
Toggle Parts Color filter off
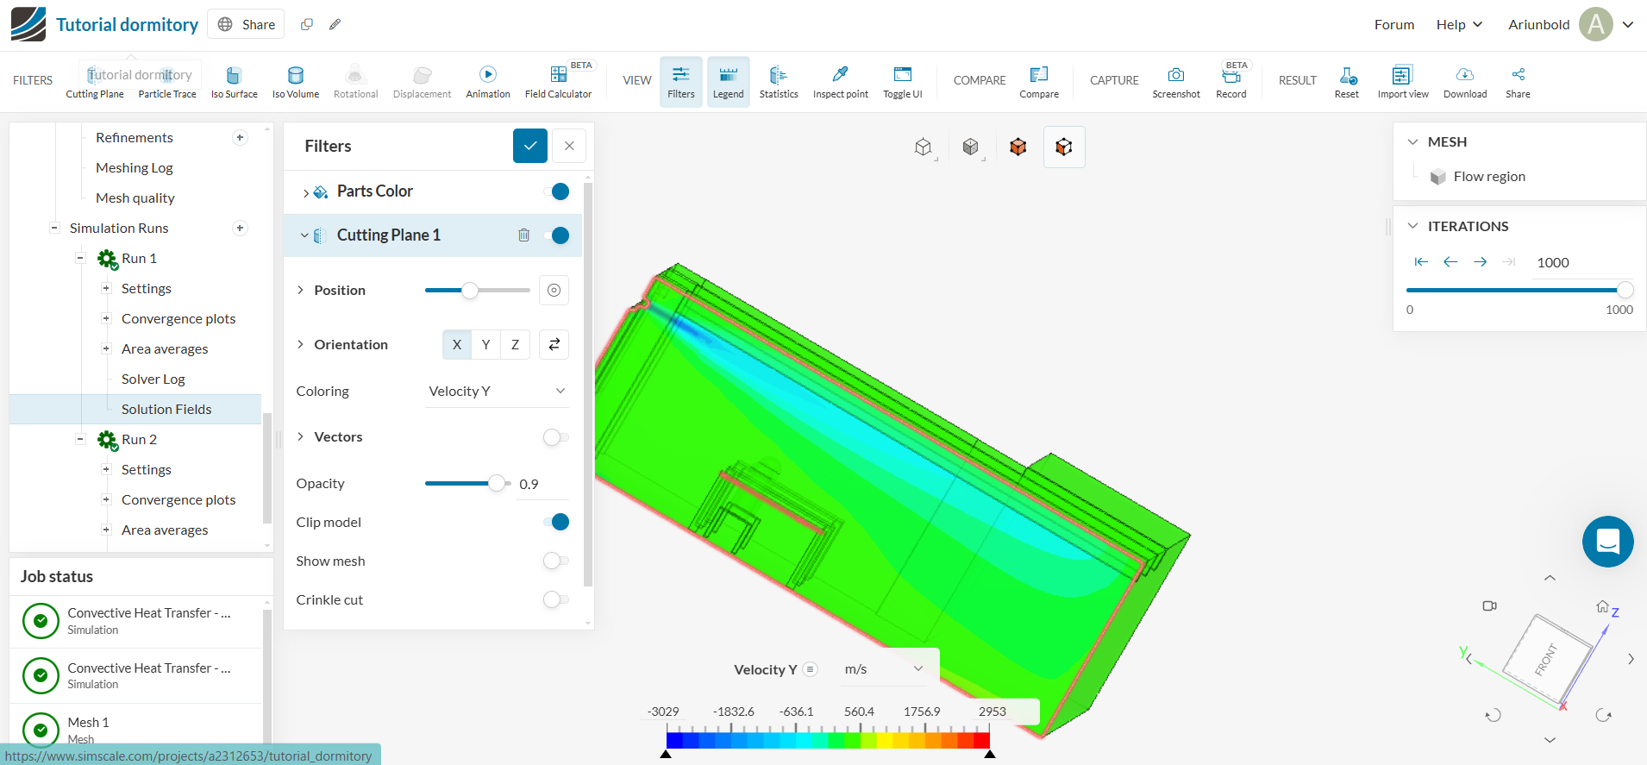(x=557, y=191)
